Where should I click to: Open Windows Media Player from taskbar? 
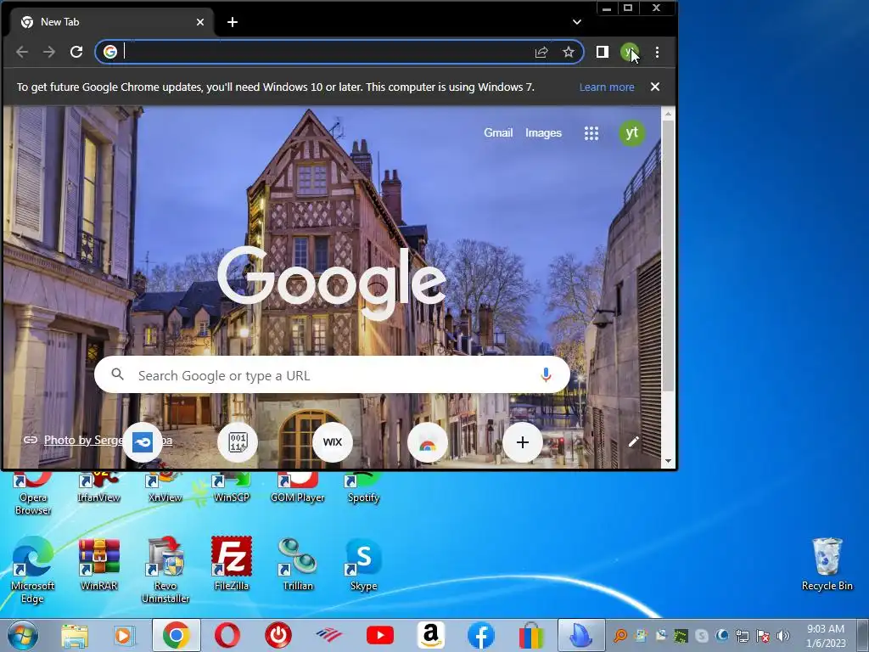pos(124,635)
